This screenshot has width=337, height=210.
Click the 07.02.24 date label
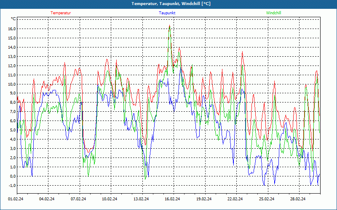(78, 199)
